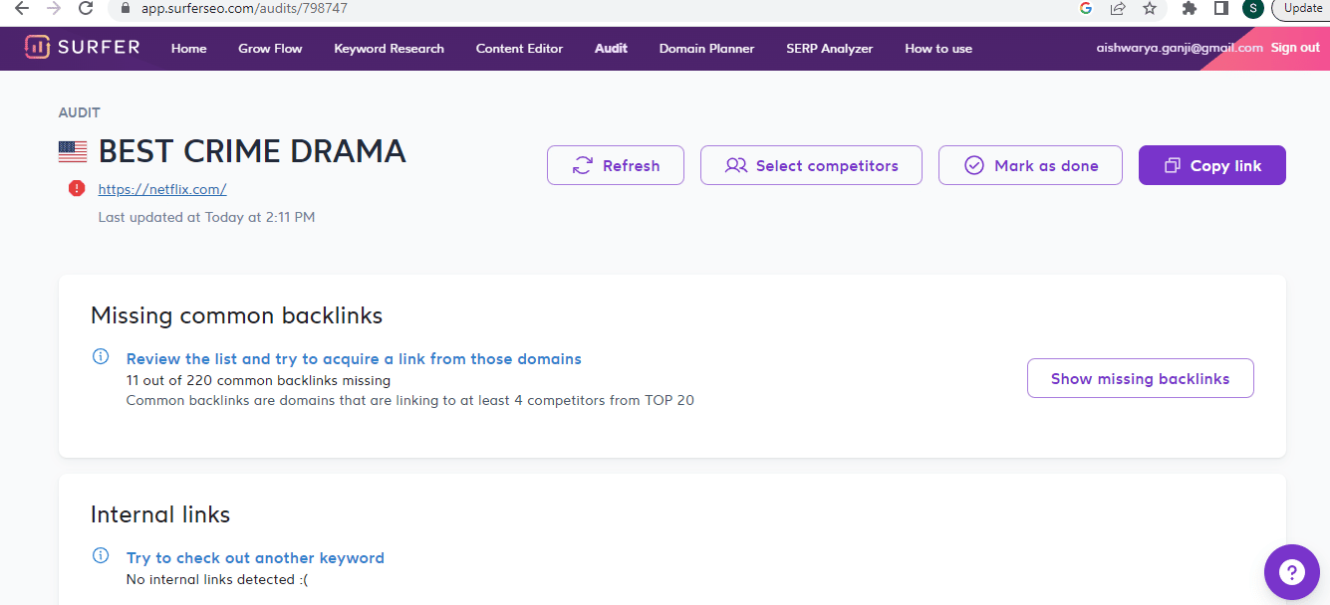Open the https://netflix.com/ link

[x=162, y=189]
